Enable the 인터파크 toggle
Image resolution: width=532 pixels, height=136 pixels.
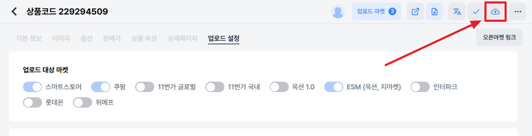click(x=420, y=87)
